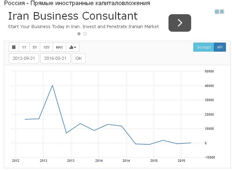The width and height of the screenshot is (232, 170).
Task: Click the ad description text link
Action: [x=83, y=27]
